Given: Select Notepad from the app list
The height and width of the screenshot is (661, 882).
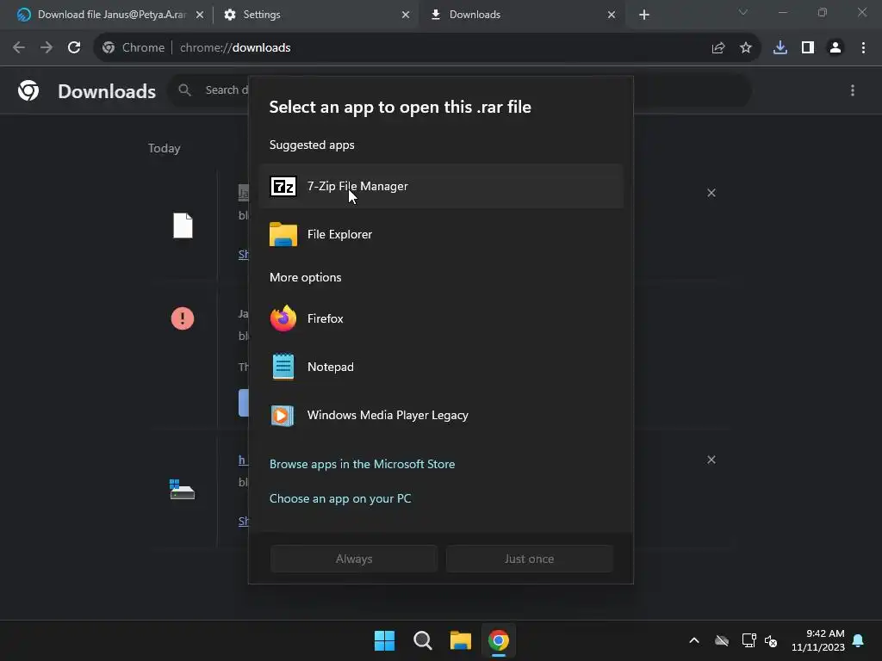Looking at the screenshot, I should click(x=442, y=367).
